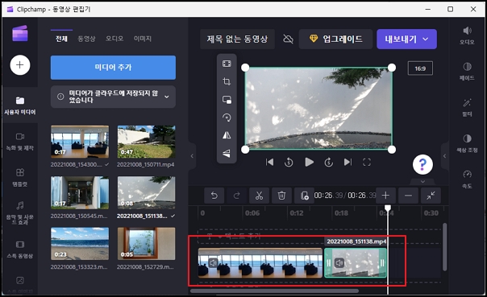Play the video preview
The width and height of the screenshot is (487, 297).
(309, 162)
